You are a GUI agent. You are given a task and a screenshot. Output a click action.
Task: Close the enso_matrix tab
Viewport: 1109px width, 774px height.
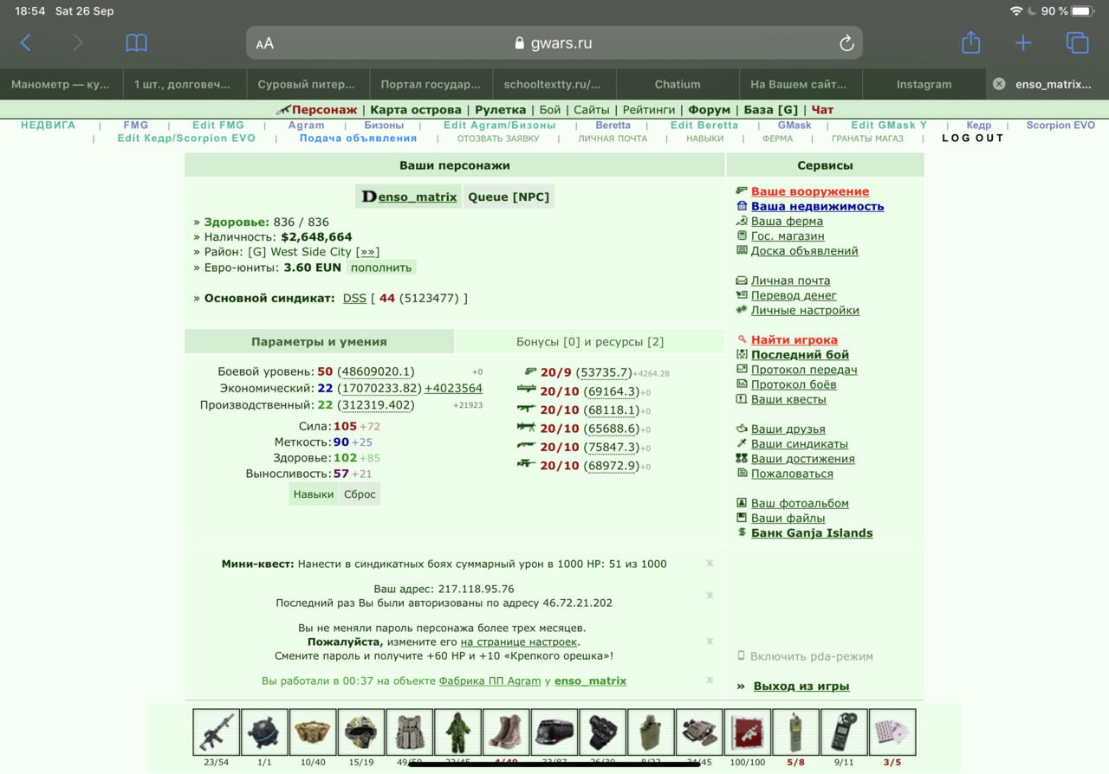click(x=999, y=84)
